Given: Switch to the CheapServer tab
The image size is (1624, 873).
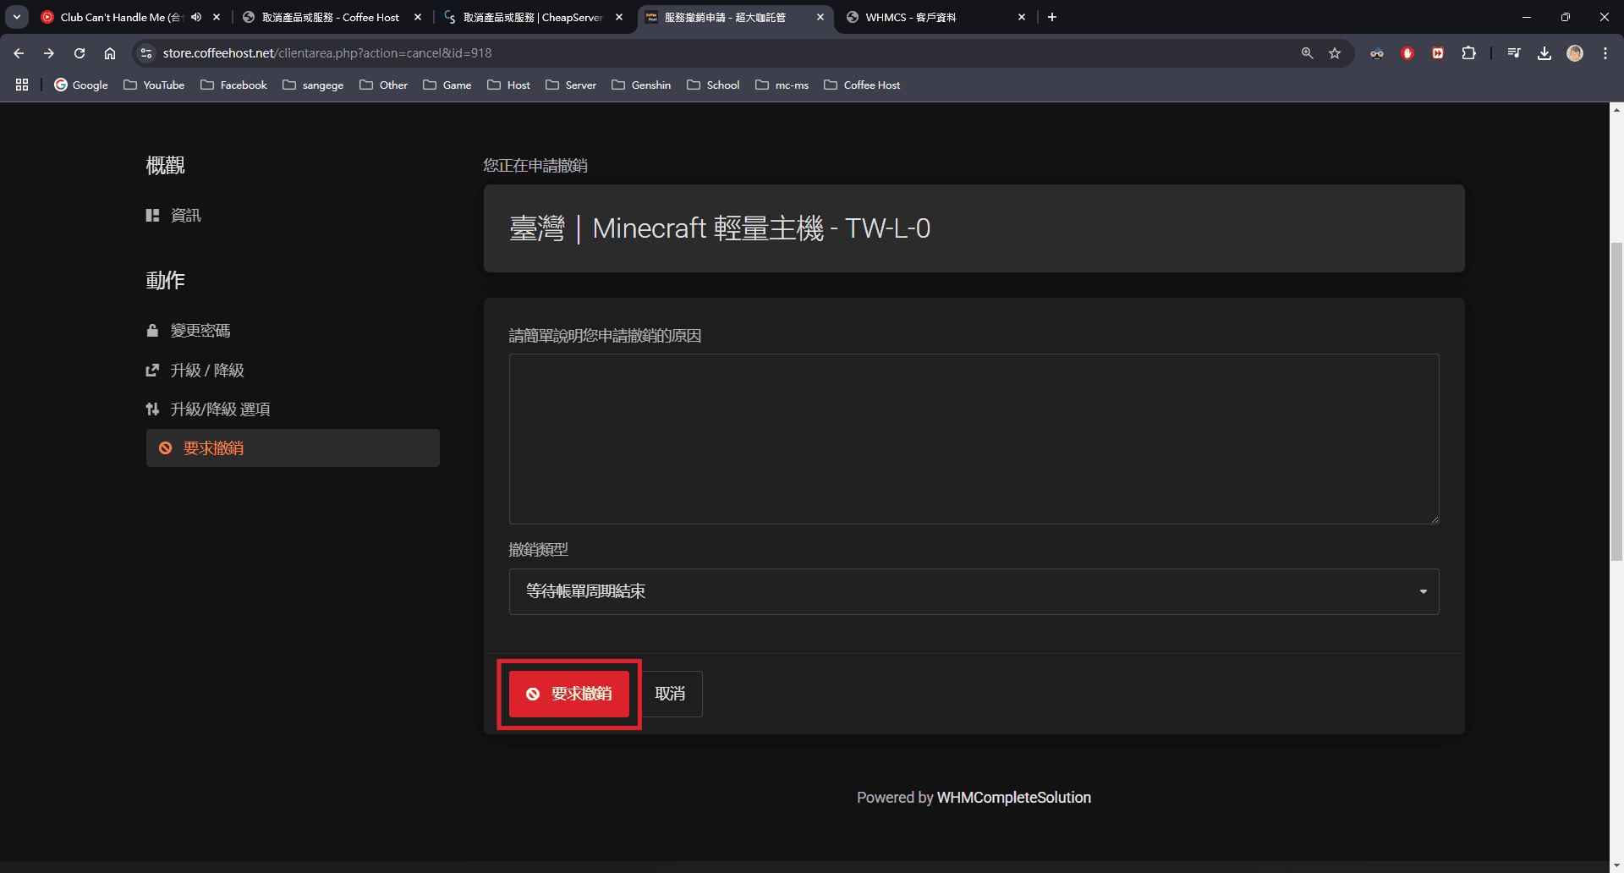Looking at the screenshot, I should pyautogui.click(x=533, y=17).
